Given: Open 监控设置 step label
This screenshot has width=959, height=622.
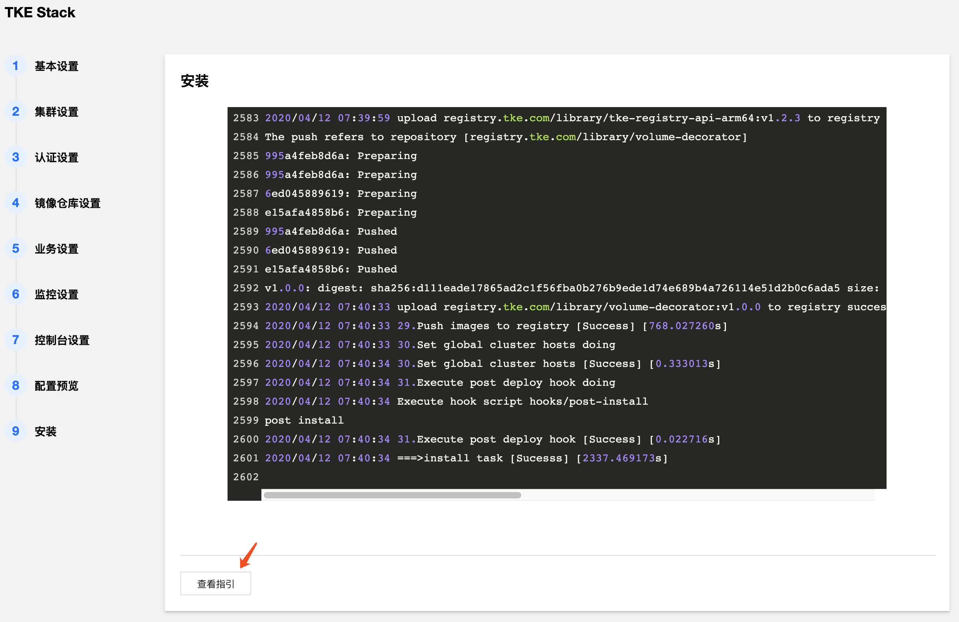Looking at the screenshot, I should tap(56, 294).
